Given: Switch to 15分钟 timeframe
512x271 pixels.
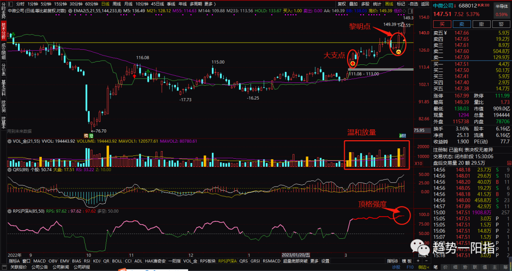Looking at the screenshot, I should pos(60,4).
